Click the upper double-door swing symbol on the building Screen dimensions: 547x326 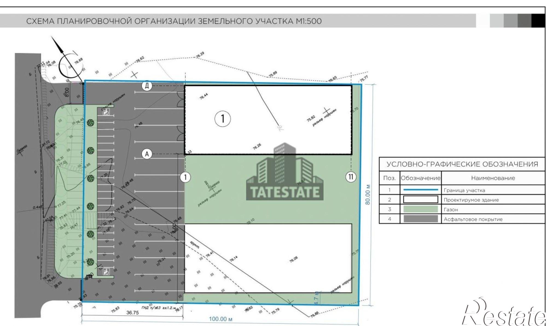coord(181,99)
